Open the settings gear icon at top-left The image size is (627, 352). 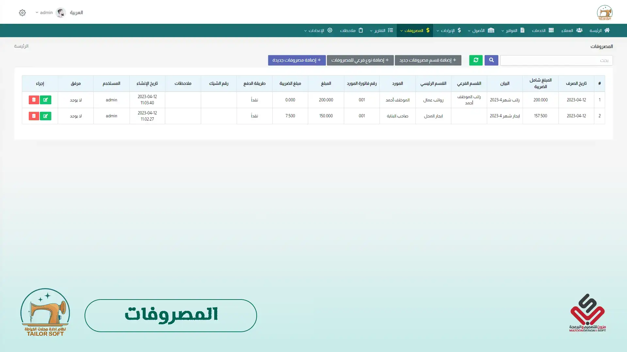22,13
